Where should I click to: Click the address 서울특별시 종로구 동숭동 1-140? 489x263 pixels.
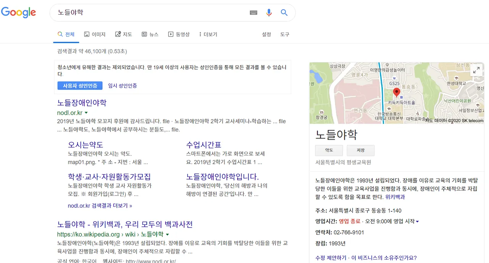pos(365,210)
